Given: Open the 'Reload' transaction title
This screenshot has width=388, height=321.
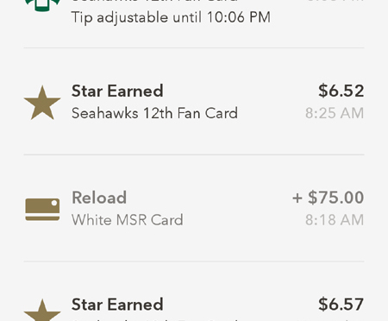Looking at the screenshot, I should tap(99, 198).
